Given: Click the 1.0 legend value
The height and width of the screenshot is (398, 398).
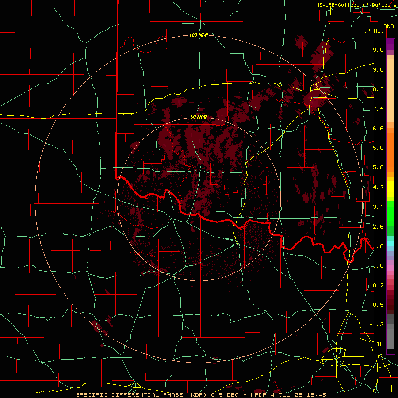Looking at the screenshot, I should coord(378,266).
